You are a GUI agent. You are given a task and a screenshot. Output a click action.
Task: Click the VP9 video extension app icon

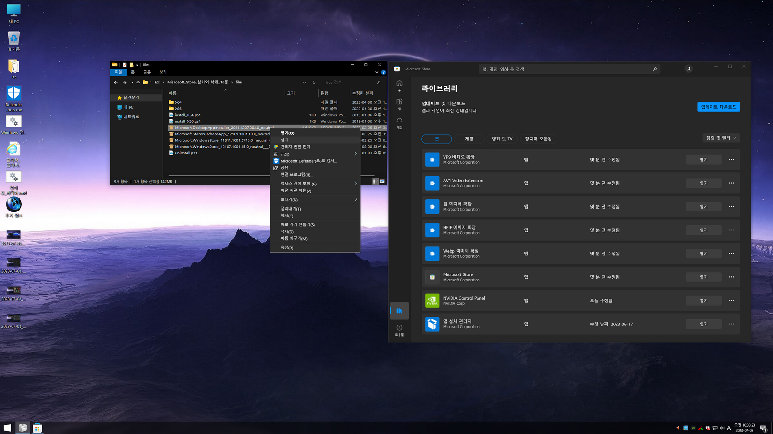pos(432,160)
